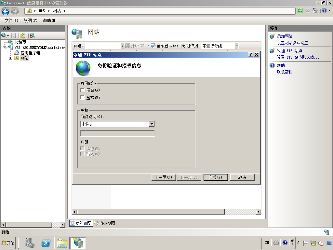This screenshot has height=250, width=333.
Task: Click the 设置网站默认设置... link
Action: (295, 43)
